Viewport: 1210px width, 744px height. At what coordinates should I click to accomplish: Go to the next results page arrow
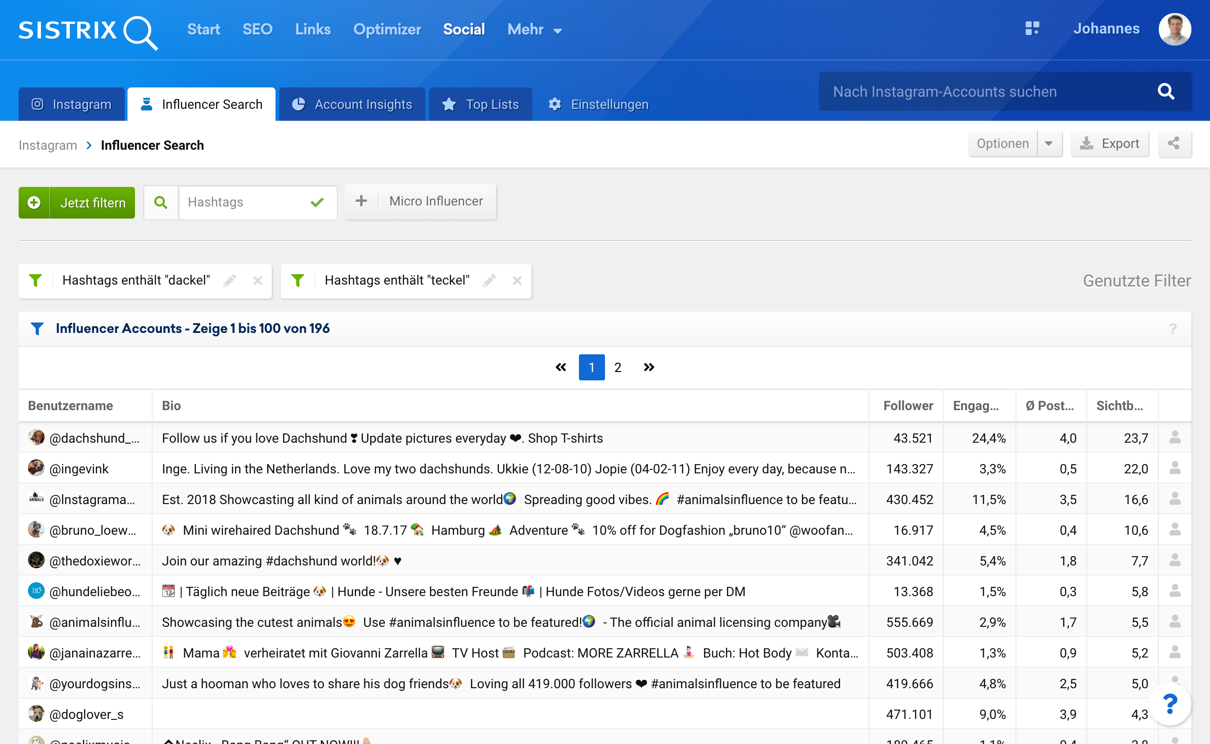tap(649, 367)
